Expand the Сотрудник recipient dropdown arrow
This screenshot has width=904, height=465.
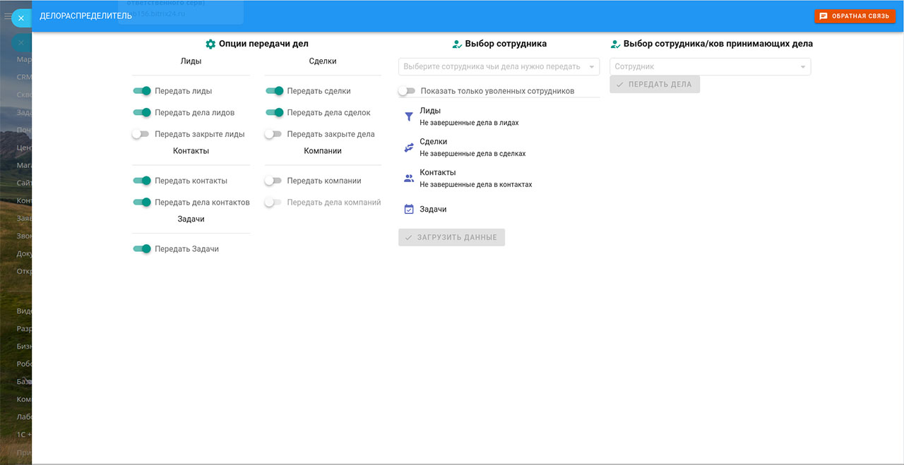(x=803, y=67)
